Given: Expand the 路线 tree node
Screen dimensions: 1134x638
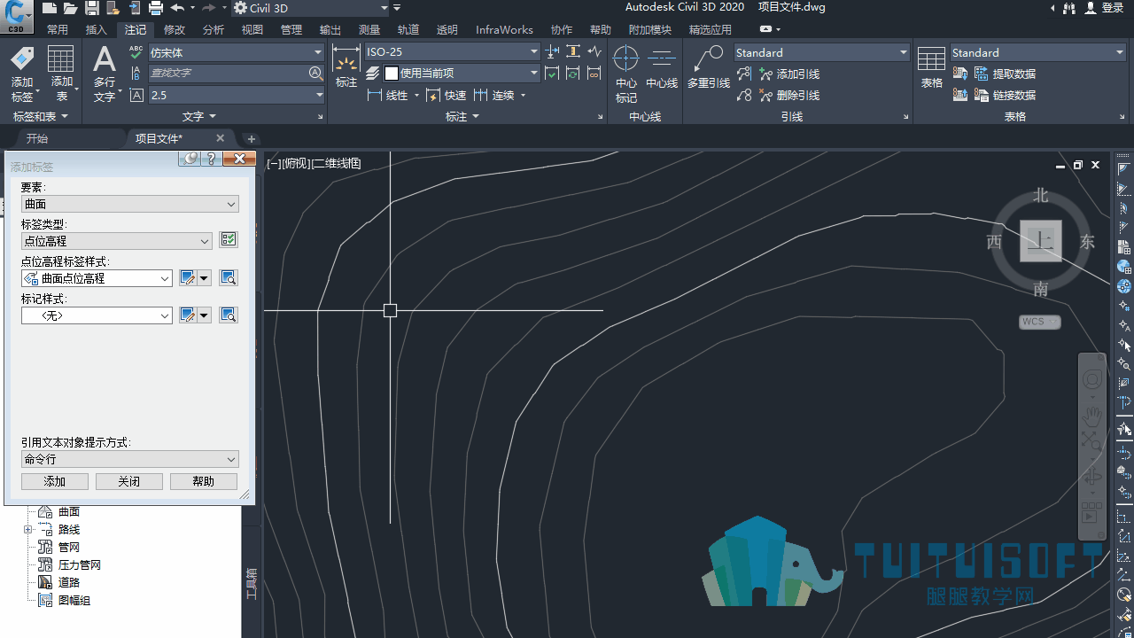Looking at the screenshot, I should tap(27, 529).
